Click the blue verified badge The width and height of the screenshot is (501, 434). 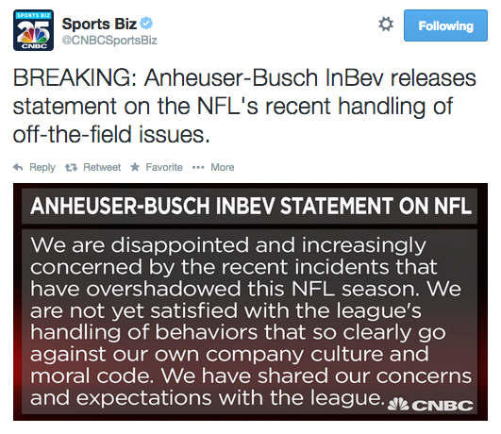(146, 24)
